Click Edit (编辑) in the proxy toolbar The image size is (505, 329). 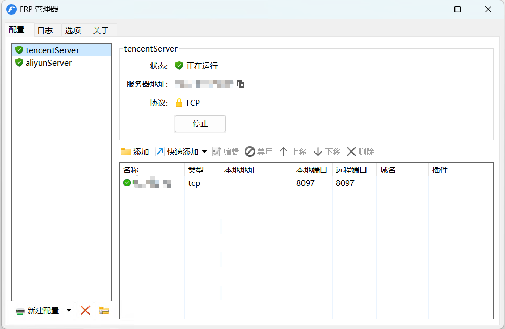point(225,151)
